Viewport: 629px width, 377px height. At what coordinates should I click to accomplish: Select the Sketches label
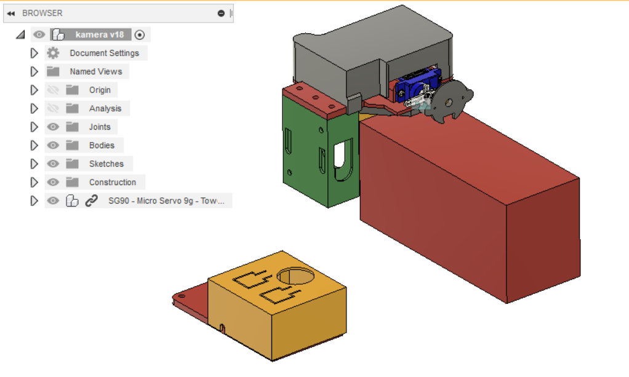point(106,164)
